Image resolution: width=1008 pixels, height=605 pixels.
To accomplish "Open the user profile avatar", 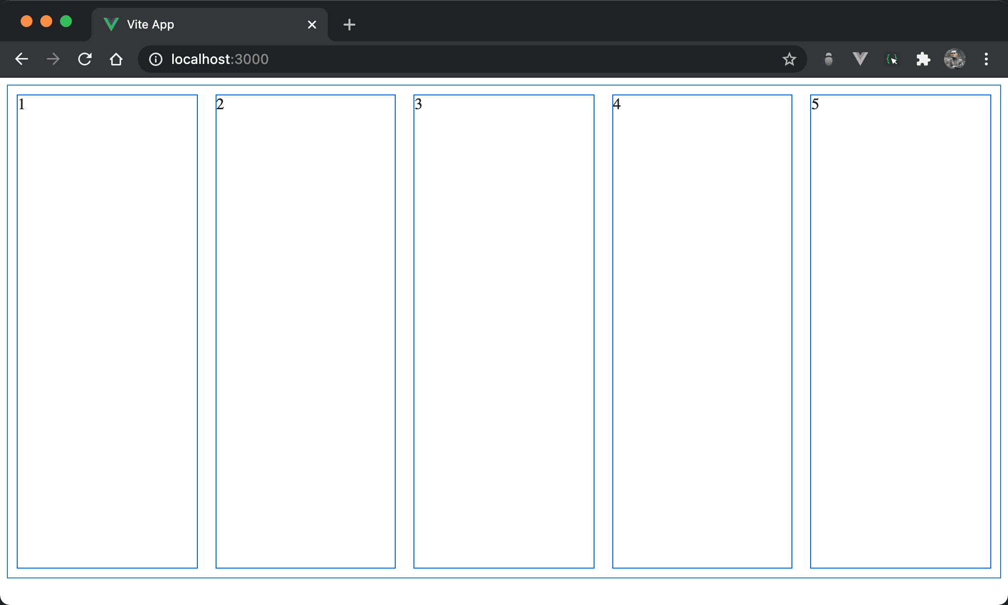I will pos(954,60).
